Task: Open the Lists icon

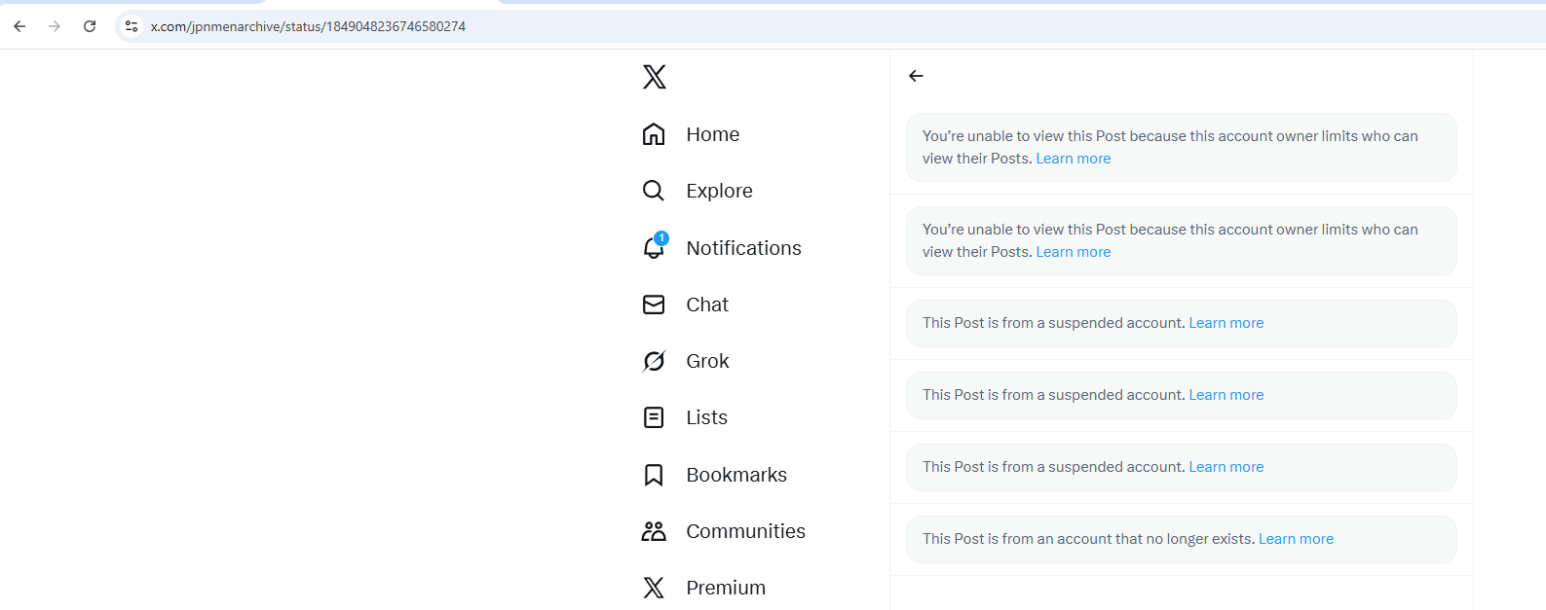Action: coord(654,417)
